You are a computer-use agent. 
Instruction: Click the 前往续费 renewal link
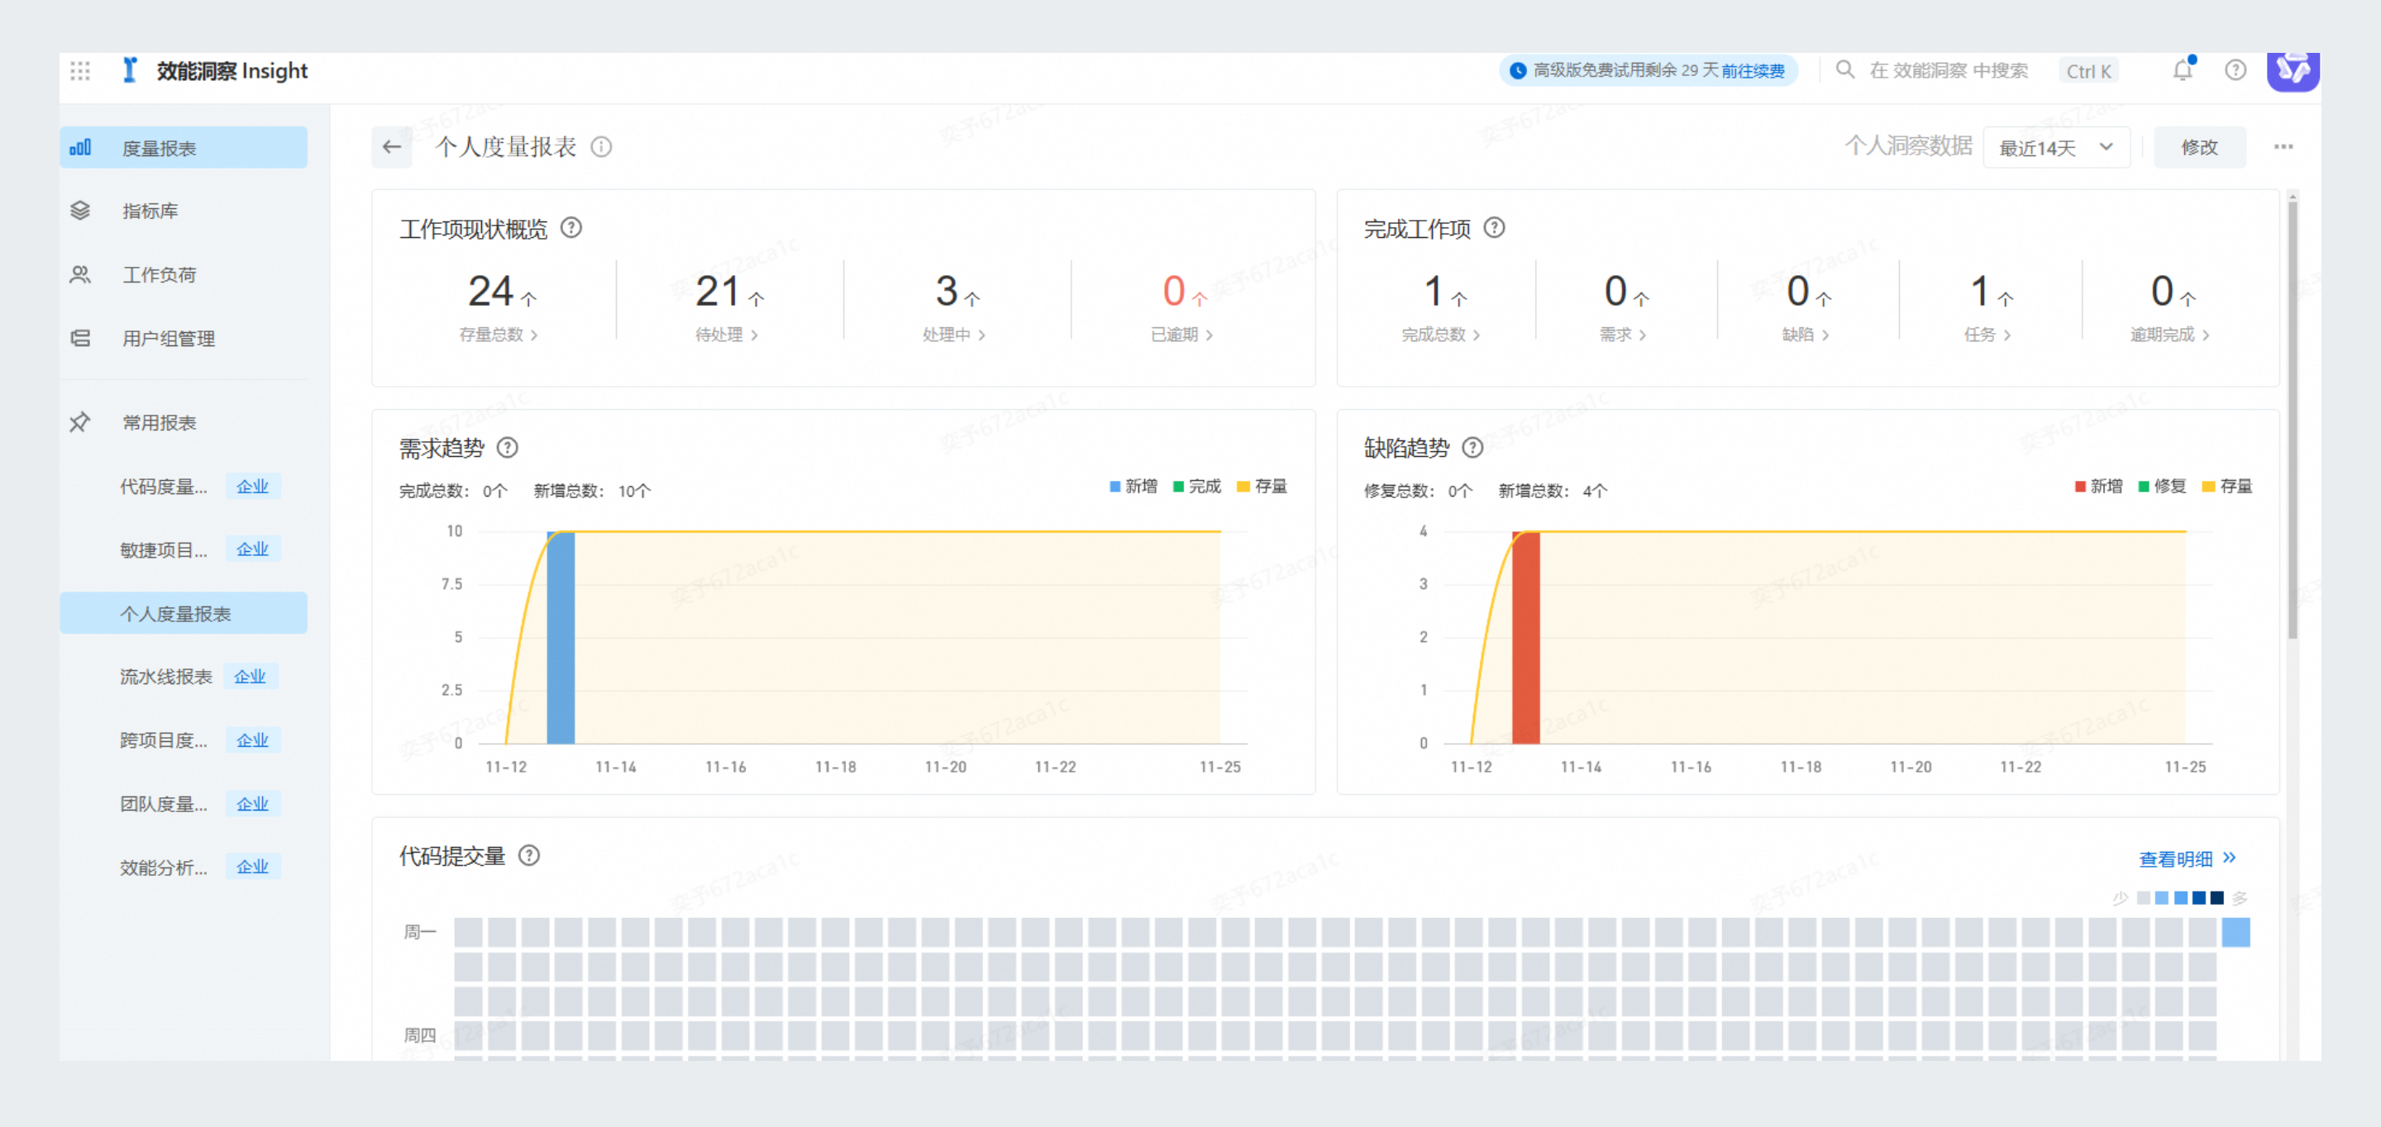click(1753, 71)
